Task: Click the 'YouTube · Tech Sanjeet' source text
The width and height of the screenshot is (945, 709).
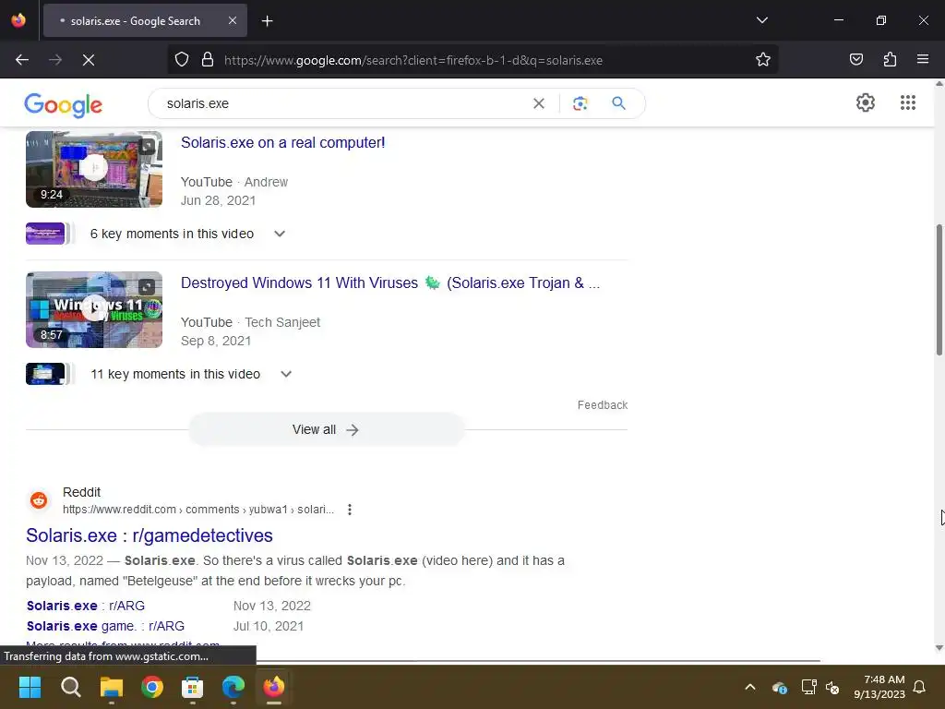Action: pos(250,322)
